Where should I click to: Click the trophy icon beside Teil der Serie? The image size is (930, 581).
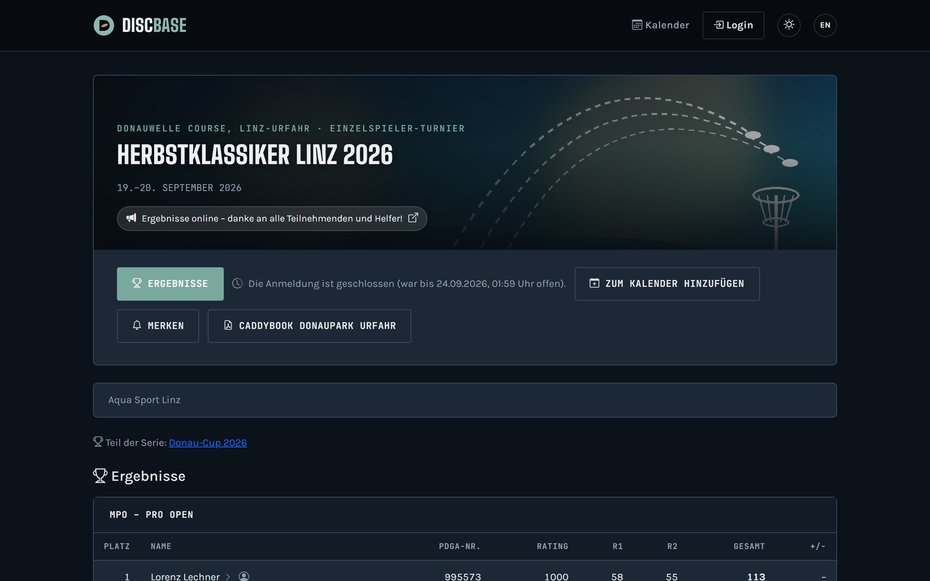98,442
